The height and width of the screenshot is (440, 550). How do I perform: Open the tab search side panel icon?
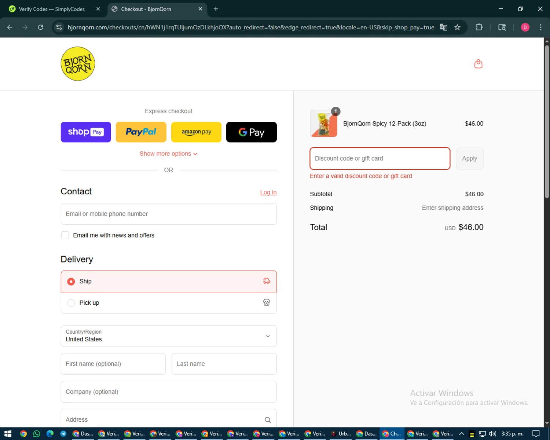[502, 27]
